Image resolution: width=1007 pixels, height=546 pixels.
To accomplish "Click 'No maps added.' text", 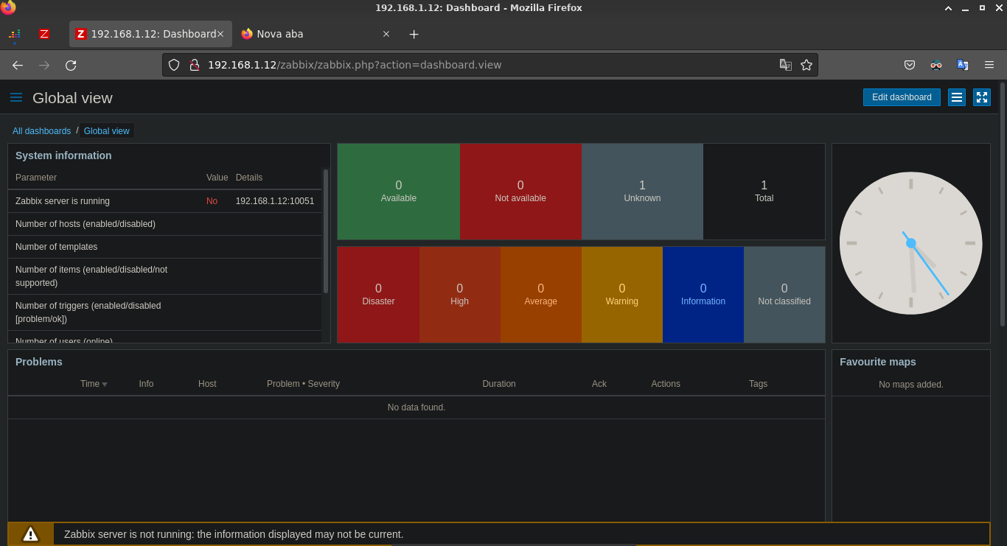I will pos(911,385).
